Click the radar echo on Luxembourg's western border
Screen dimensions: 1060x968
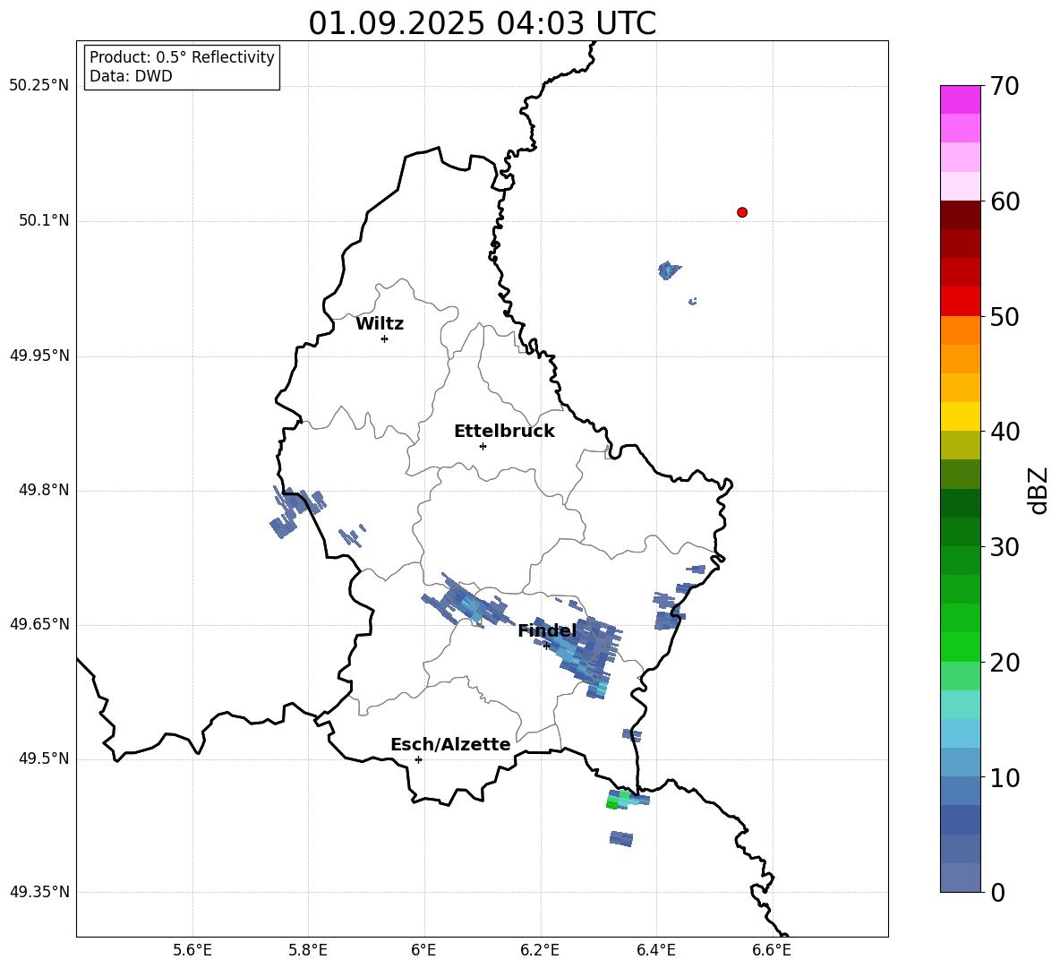tap(296, 511)
